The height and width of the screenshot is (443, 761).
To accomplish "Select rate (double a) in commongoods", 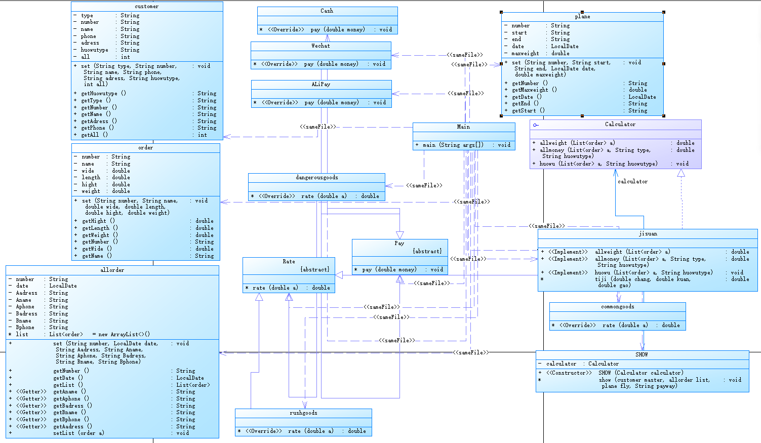I will pyautogui.click(x=616, y=325).
